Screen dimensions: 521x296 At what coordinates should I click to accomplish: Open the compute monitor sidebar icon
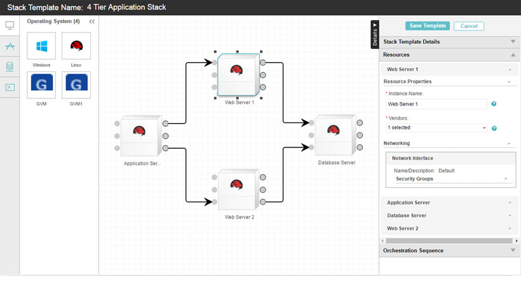[10, 25]
